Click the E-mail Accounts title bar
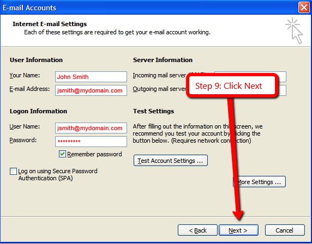The width and height of the screenshot is (312, 244). [x=149, y=8]
